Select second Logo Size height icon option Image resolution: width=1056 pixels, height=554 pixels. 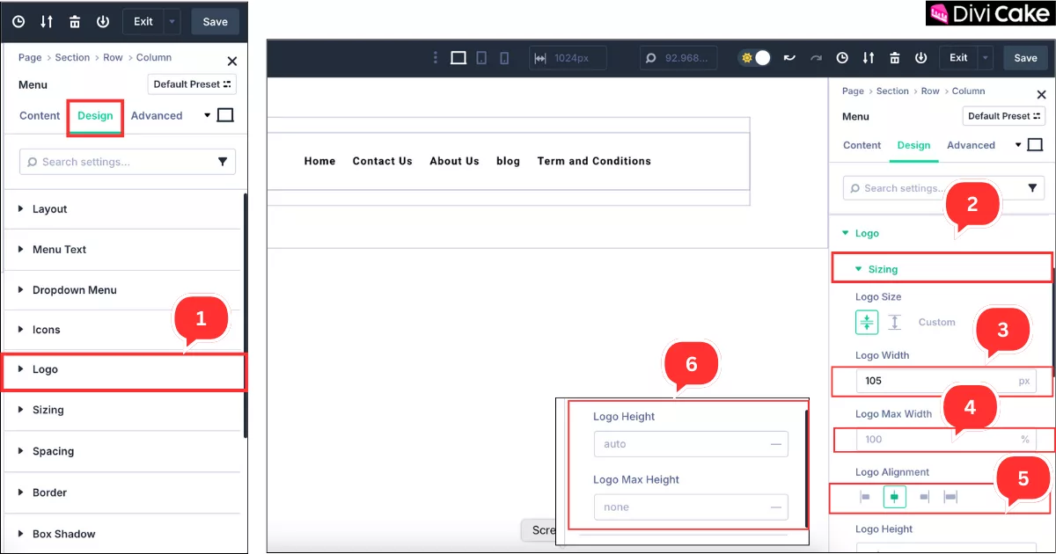[895, 322]
